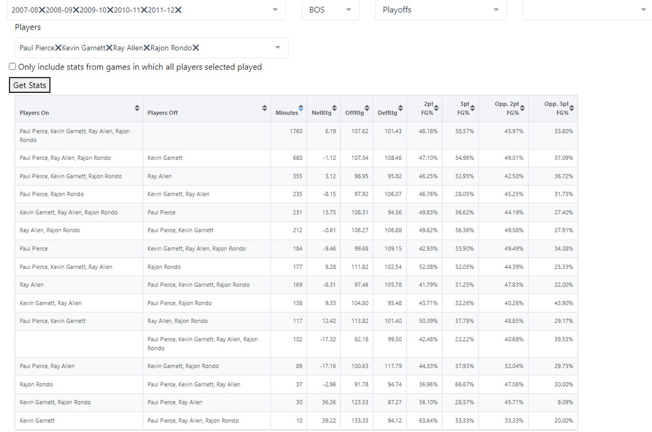Click the Players label above player selector
Screen dimensions: 652x432
coord(28,27)
